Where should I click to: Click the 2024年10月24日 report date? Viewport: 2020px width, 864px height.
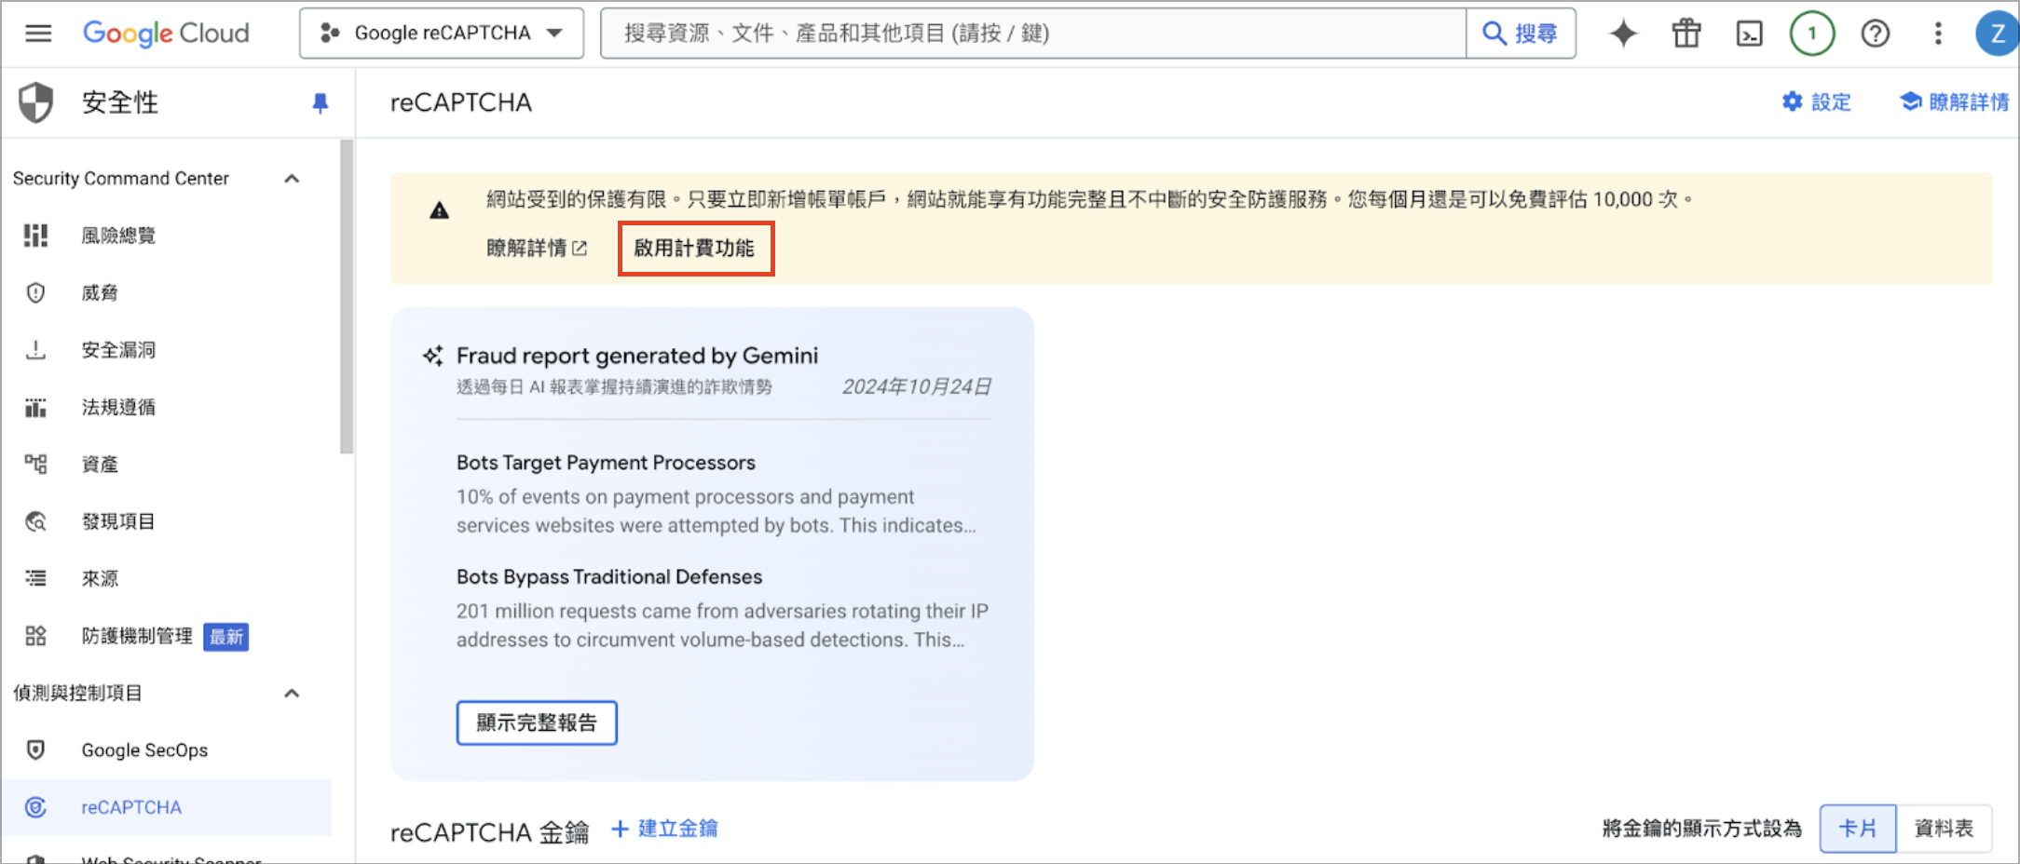[917, 386]
